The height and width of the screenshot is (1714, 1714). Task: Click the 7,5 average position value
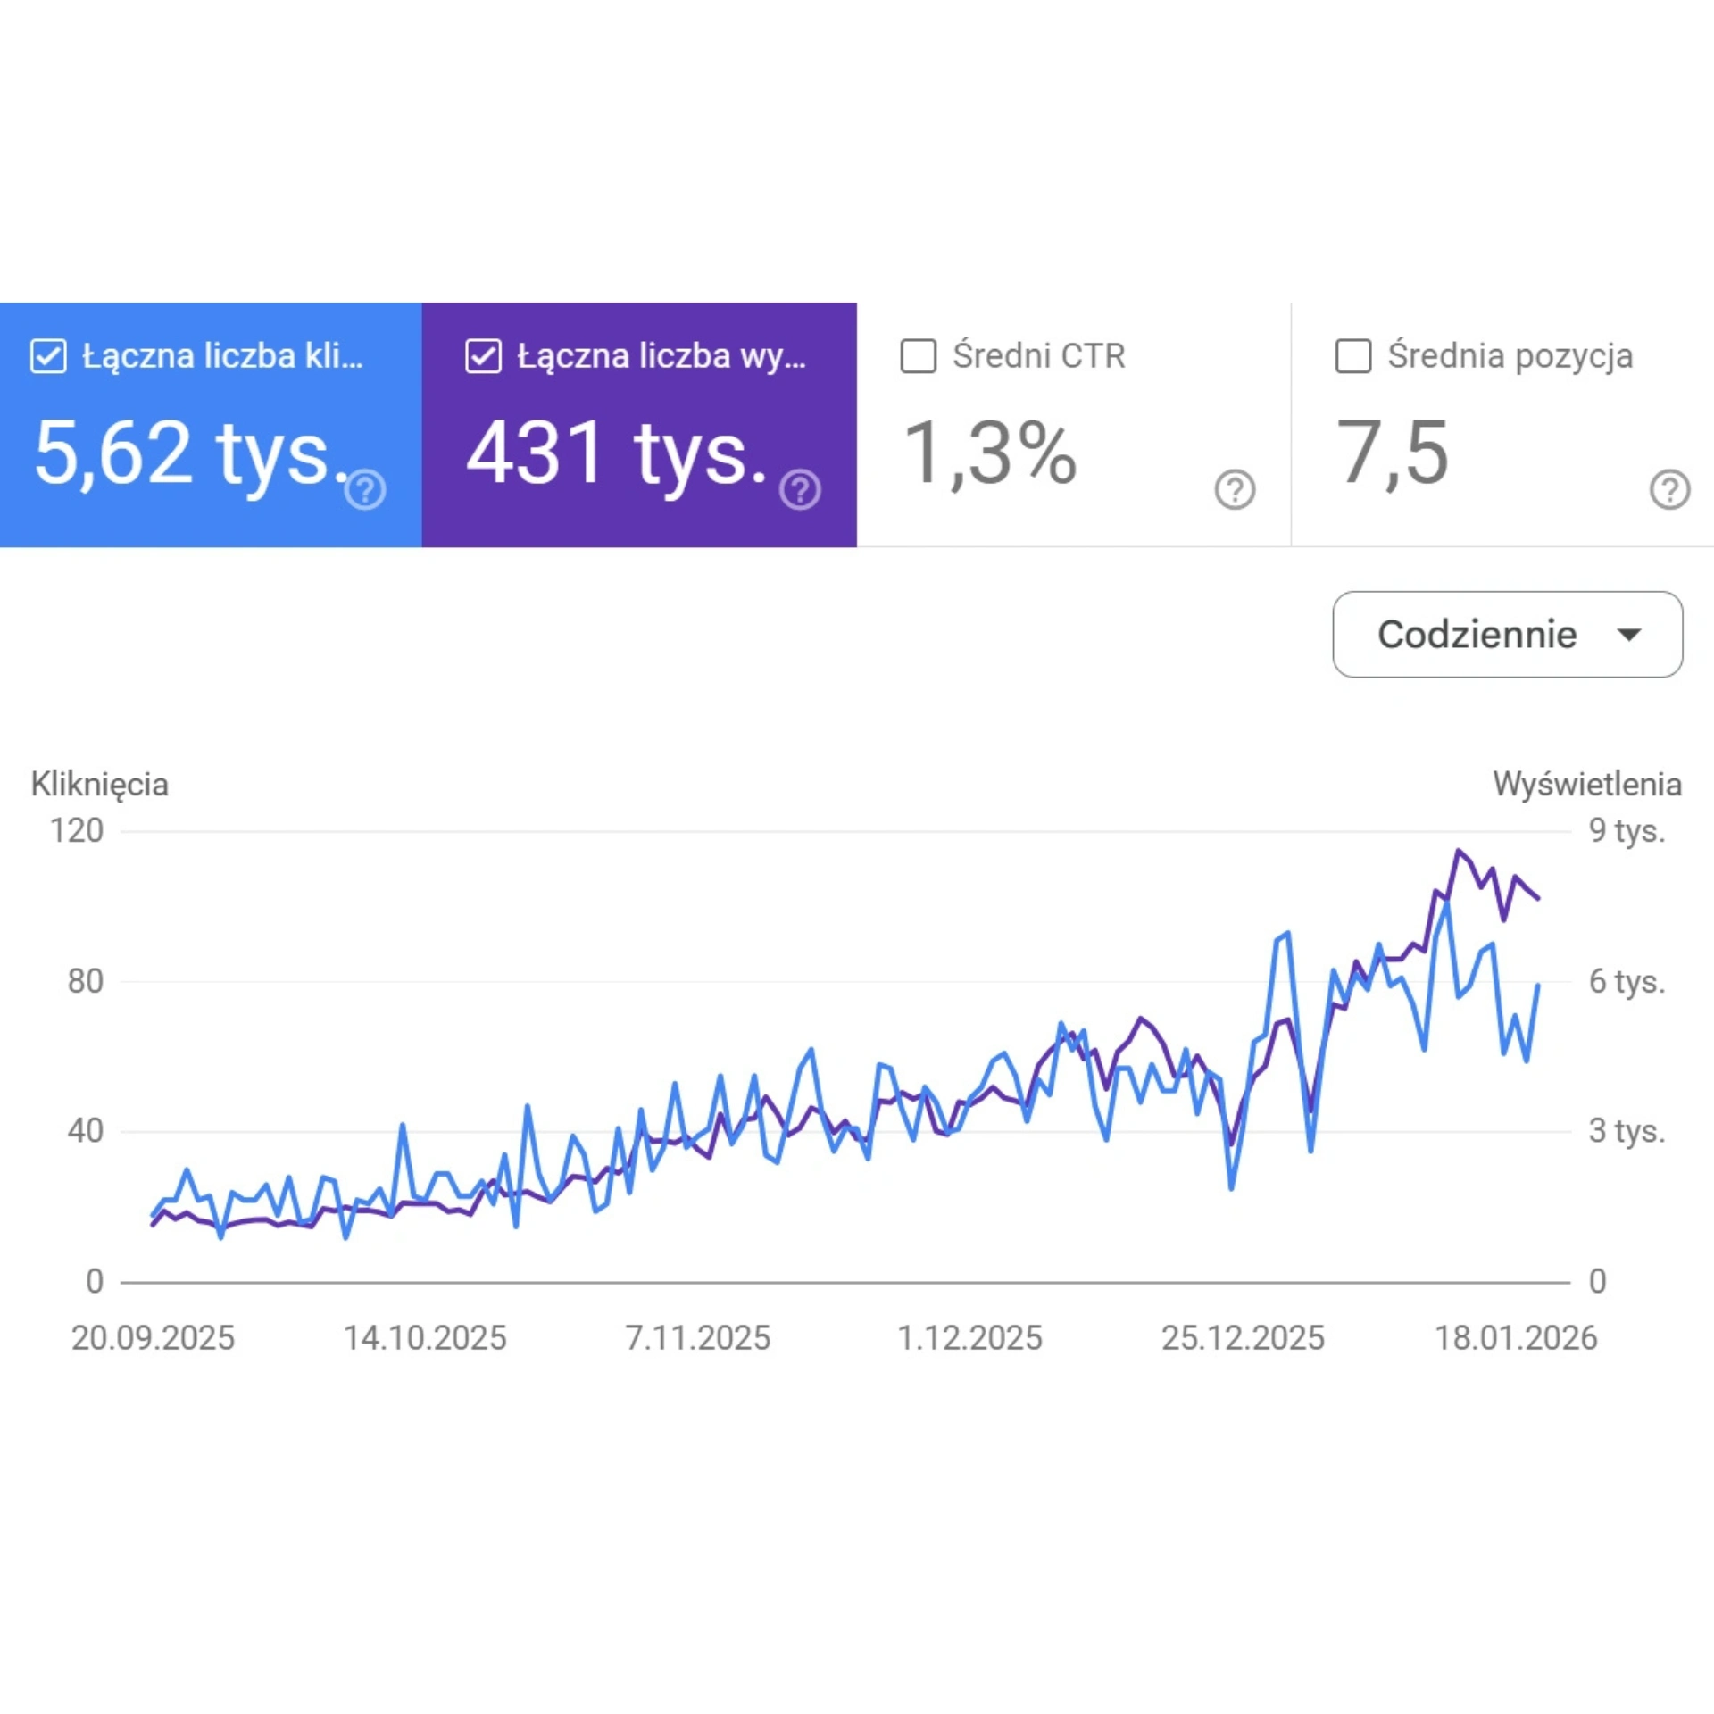(x=1392, y=453)
